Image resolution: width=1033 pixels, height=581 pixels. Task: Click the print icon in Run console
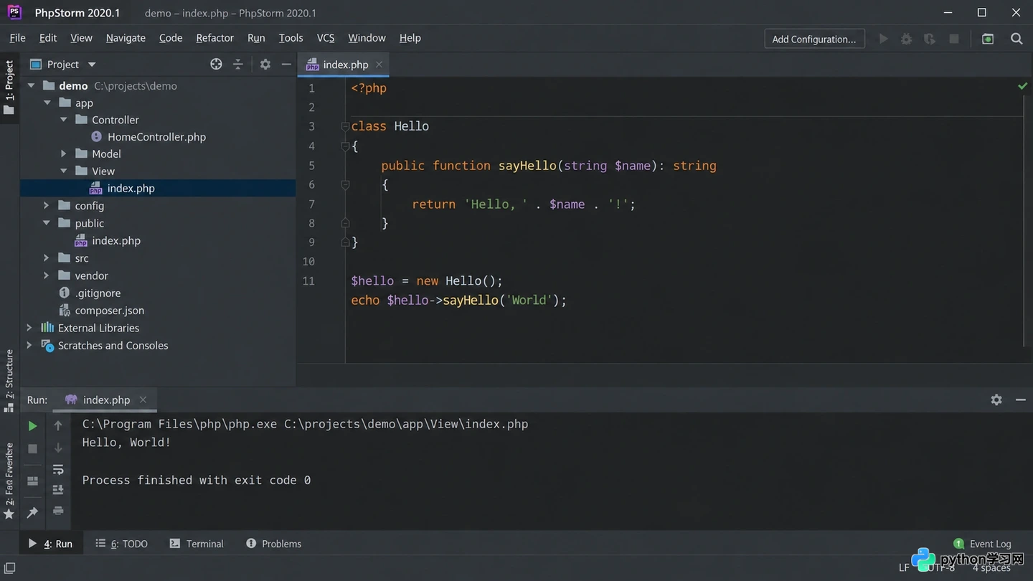(58, 511)
